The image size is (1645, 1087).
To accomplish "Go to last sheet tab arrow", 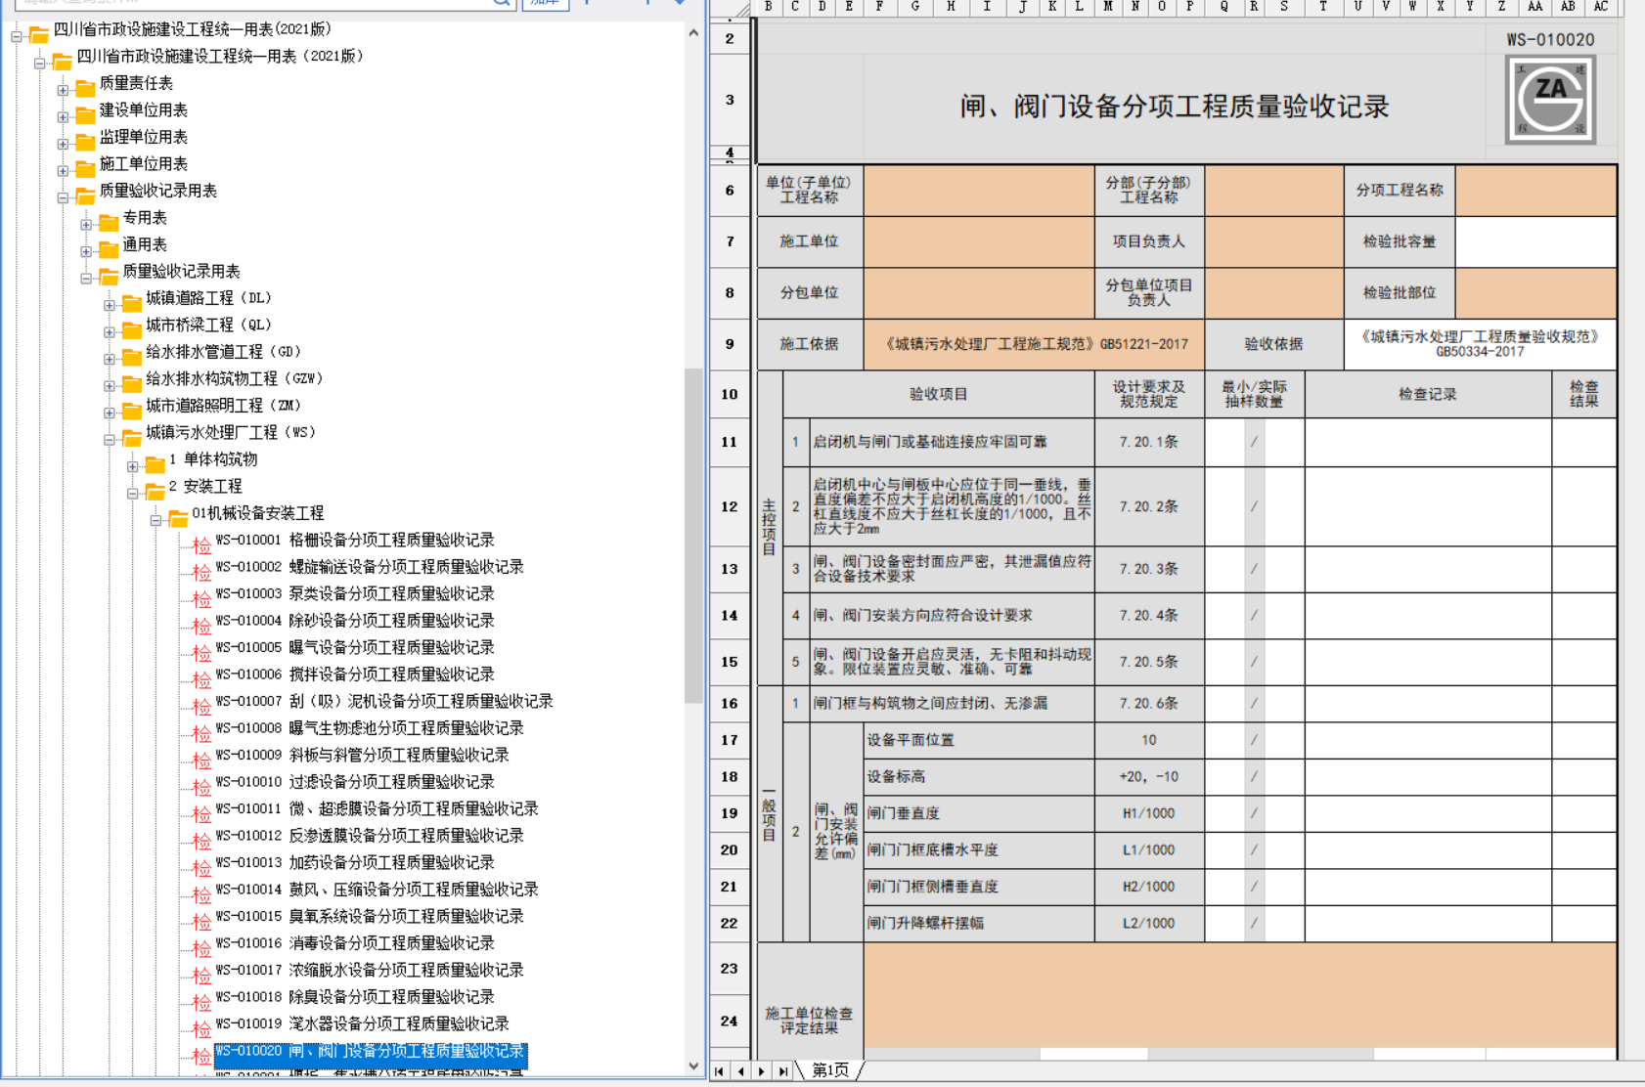I will (x=783, y=1071).
